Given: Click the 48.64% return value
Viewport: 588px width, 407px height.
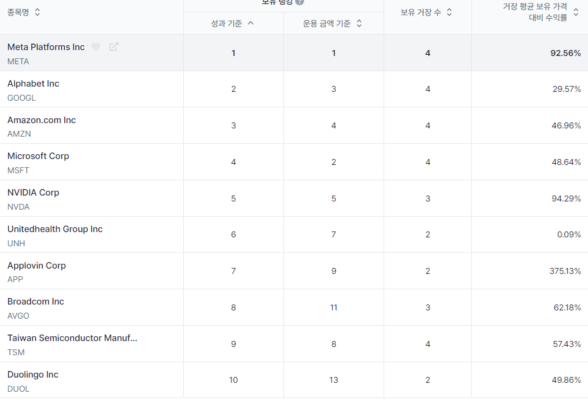Looking at the screenshot, I should [566, 162].
